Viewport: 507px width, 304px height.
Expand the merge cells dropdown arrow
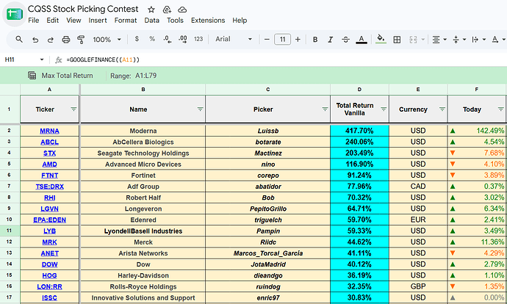423,40
